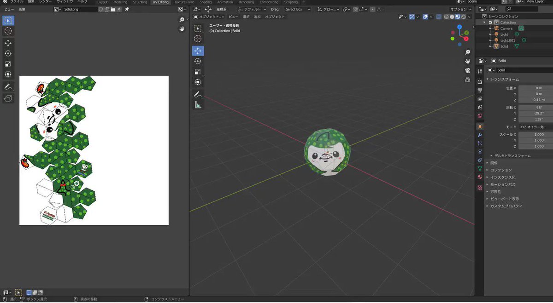The image size is (553, 303).
Task: Switch to the Shading workspace tab
Action: click(206, 2)
